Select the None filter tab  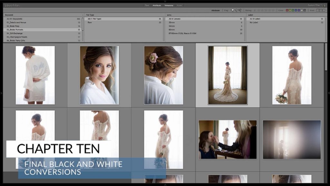pyautogui.click(x=179, y=5)
